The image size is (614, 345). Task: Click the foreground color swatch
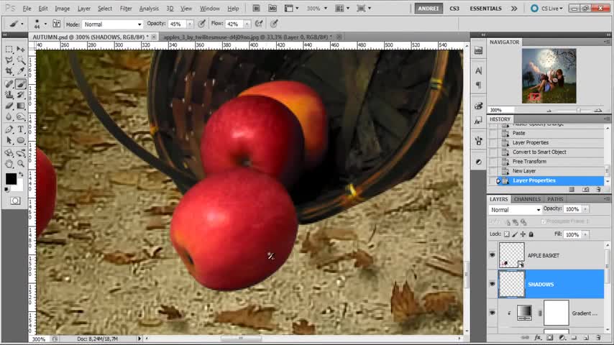(x=11, y=179)
